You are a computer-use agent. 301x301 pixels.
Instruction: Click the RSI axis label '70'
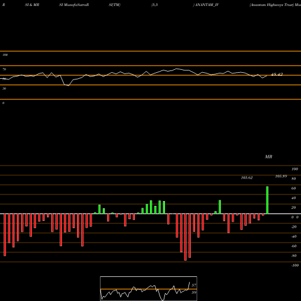[4, 69]
